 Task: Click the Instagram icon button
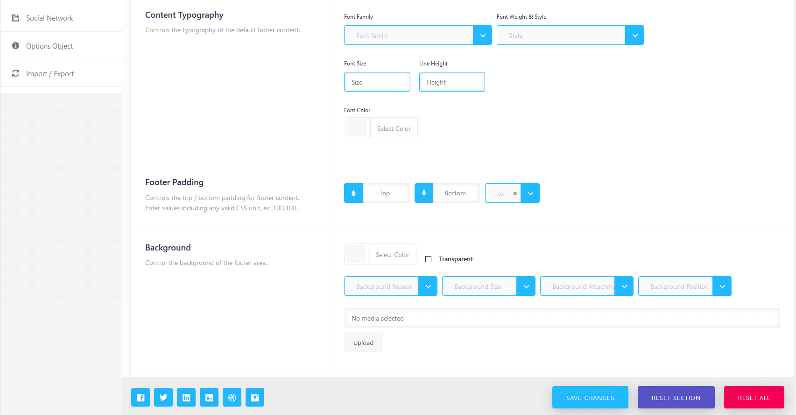click(x=255, y=397)
